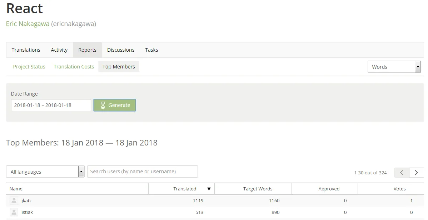The image size is (428, 220).
Task: Focus the Search users field
Action: point(143,172)
